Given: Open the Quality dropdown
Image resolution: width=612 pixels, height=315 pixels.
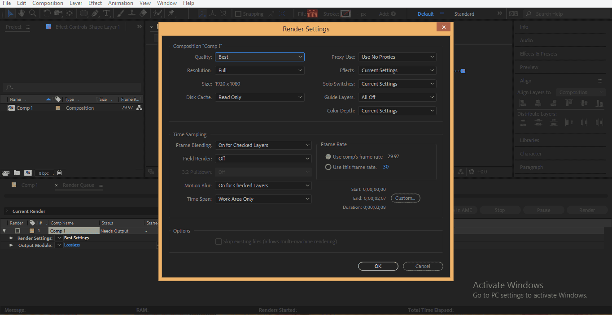Looking at the screenshot, I should tap(260, 57).
